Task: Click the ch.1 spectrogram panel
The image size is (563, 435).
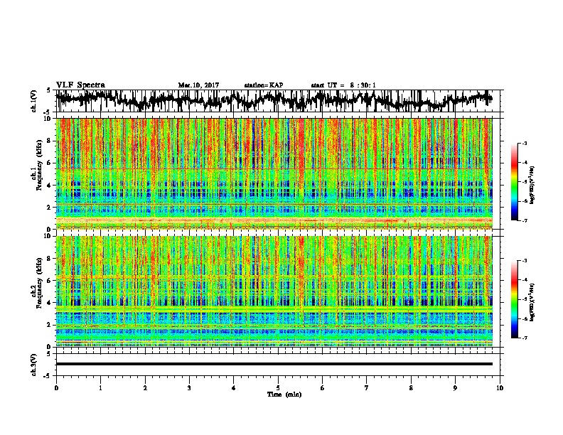Action: tap(274, 173)
